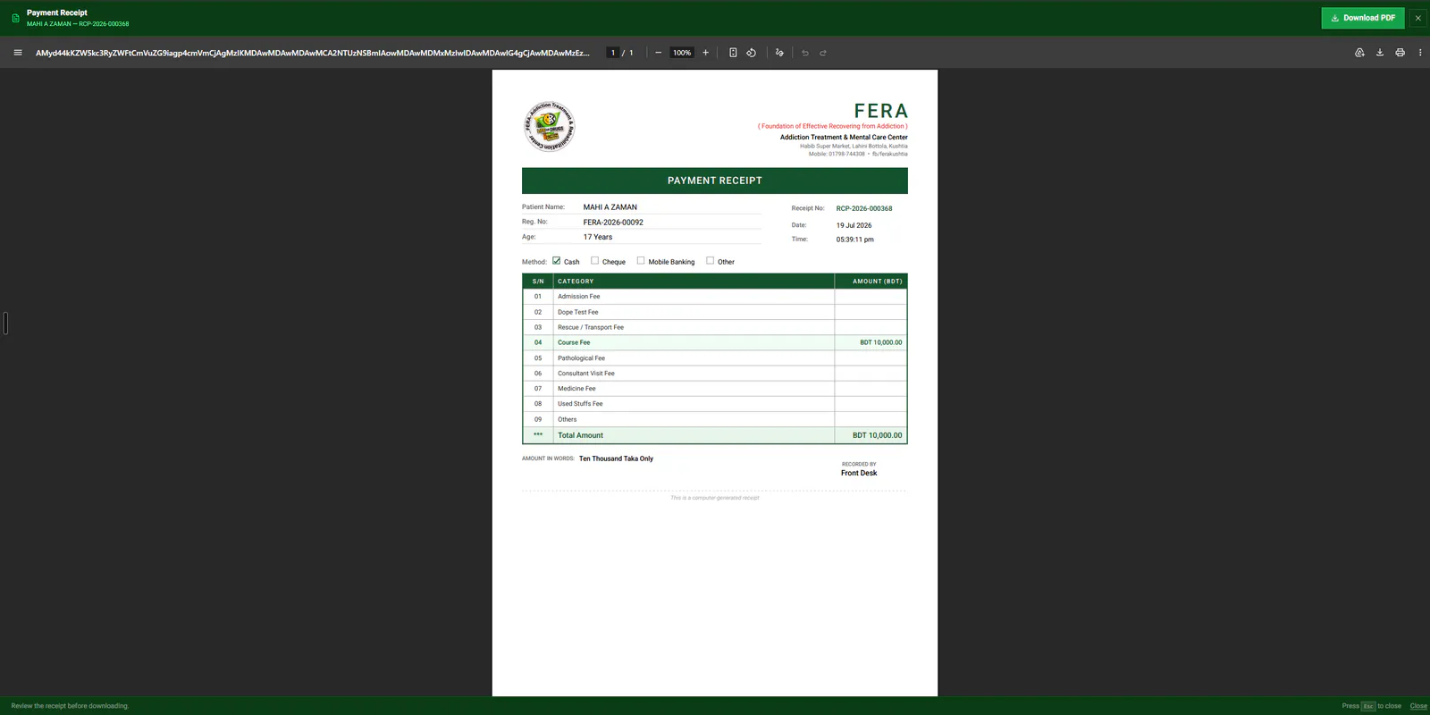Click the Others category row
The height and width of the screenshot is (715, 1430).
click(x=715, y=419)
